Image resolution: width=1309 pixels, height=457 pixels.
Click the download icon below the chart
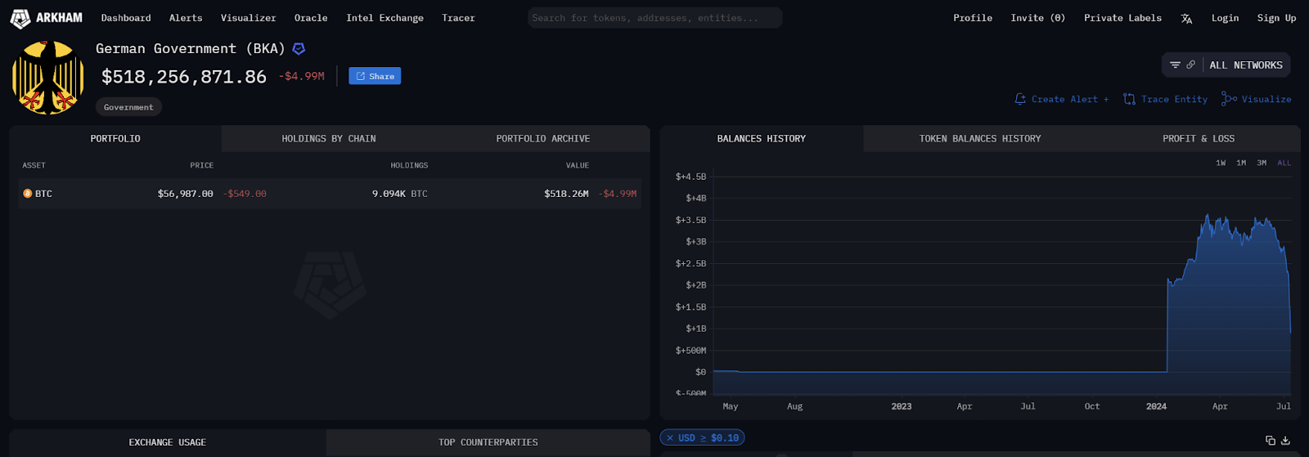tap(1285, 440)
